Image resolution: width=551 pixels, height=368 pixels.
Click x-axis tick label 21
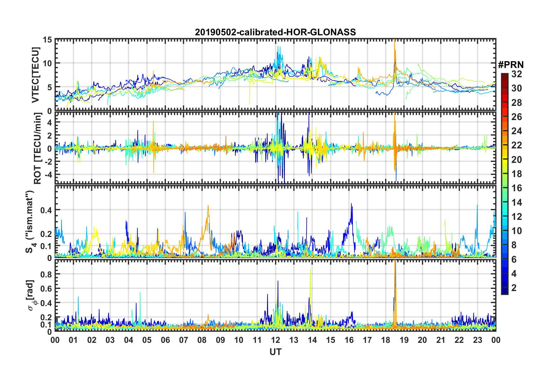(x=441, y=340)
